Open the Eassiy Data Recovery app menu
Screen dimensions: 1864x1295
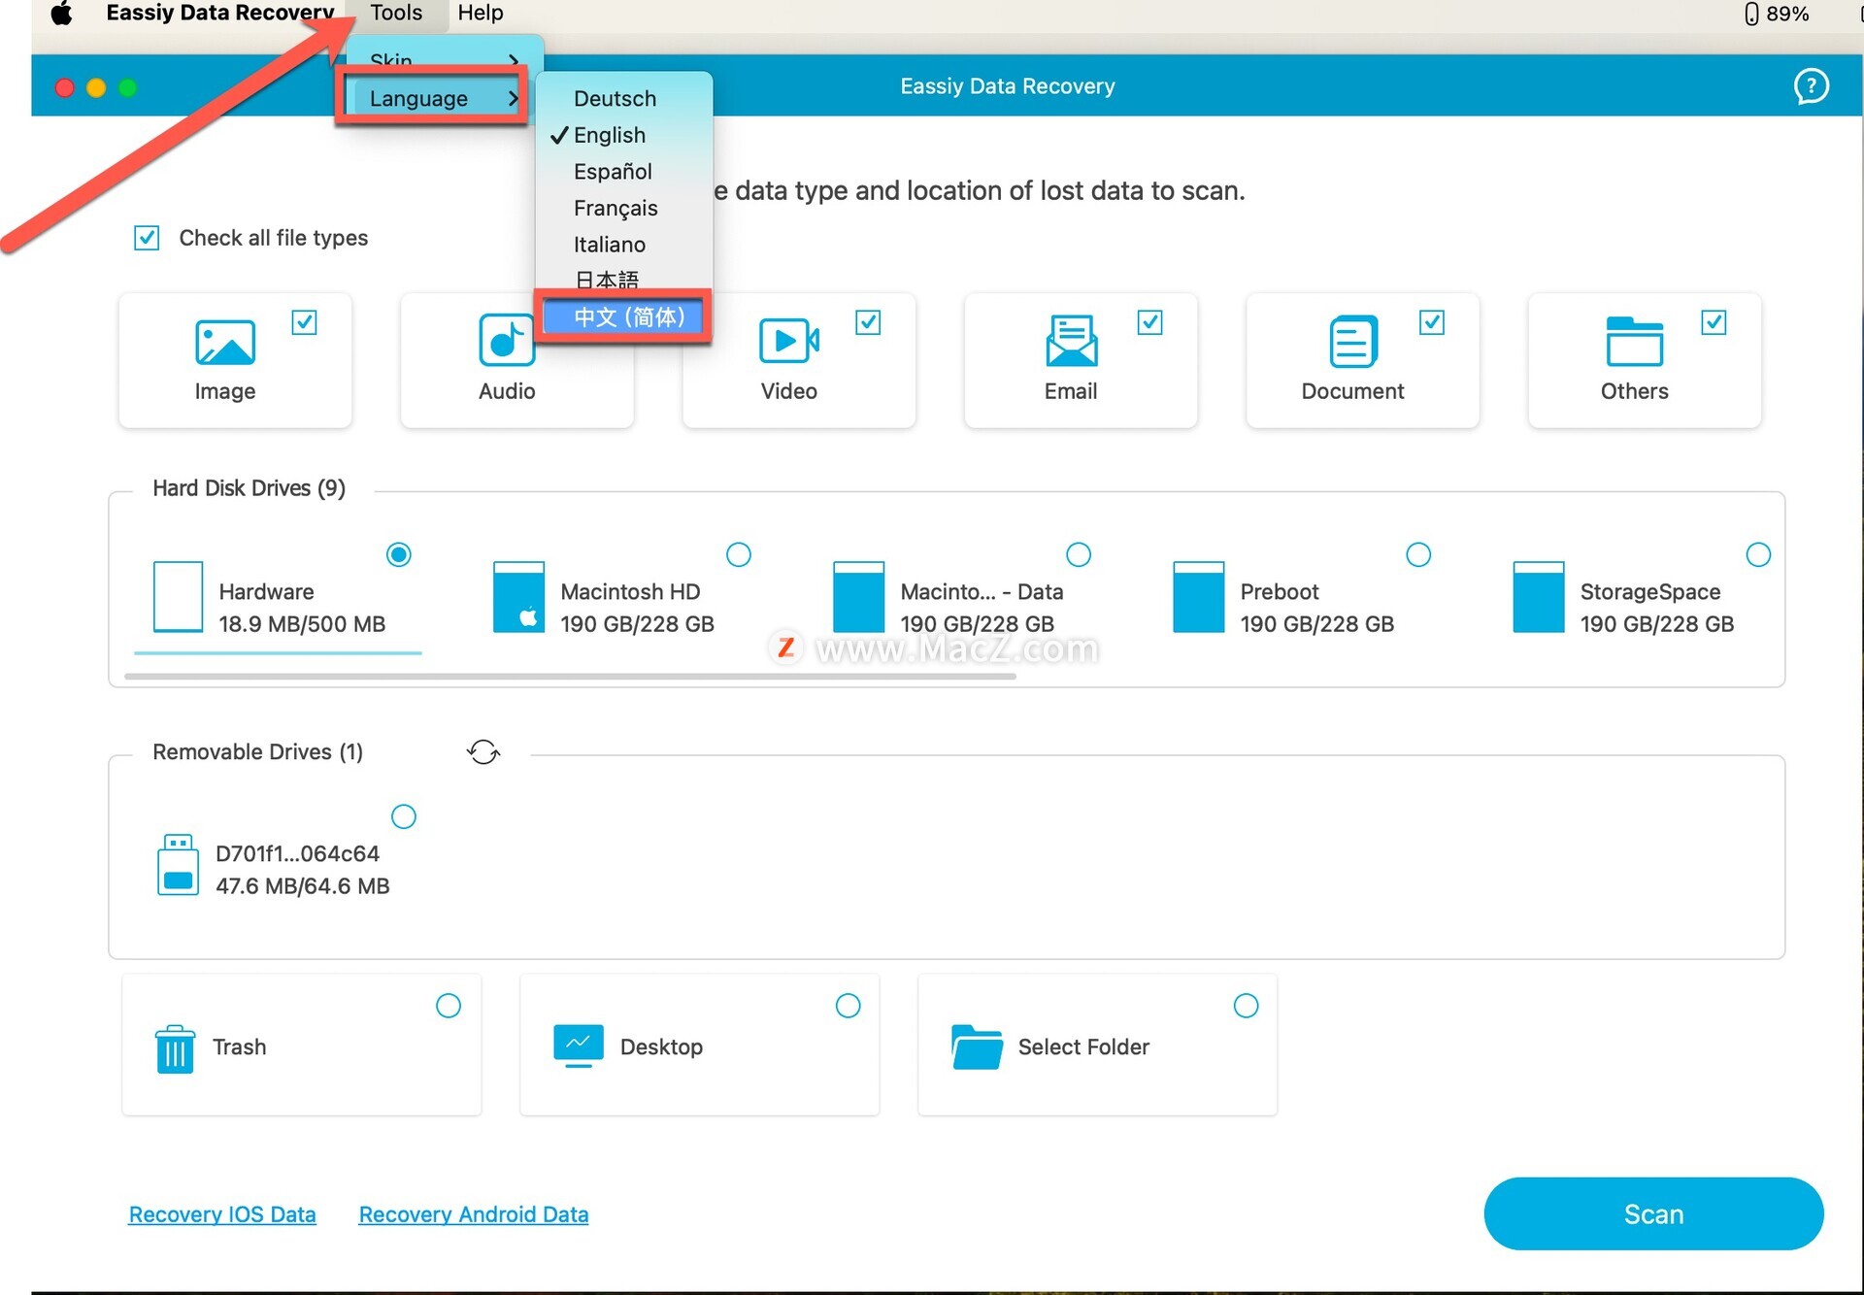pyautogui.click(x=220, y=14)
